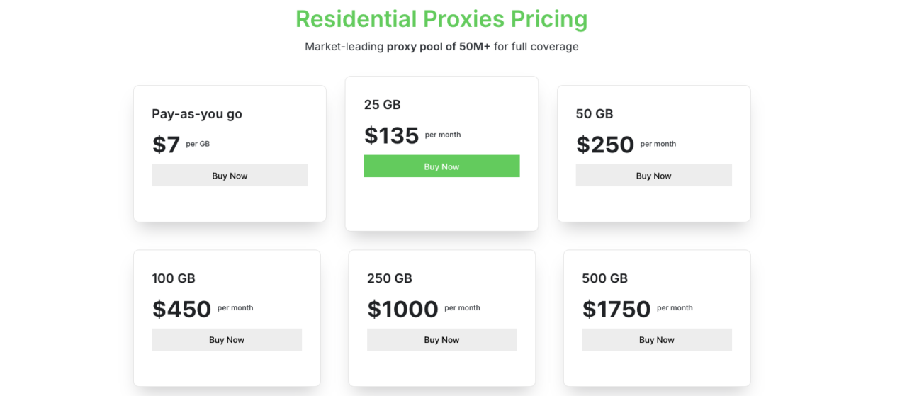Click the 50 GB plan title
907x396 pixels.
(595, 114)
